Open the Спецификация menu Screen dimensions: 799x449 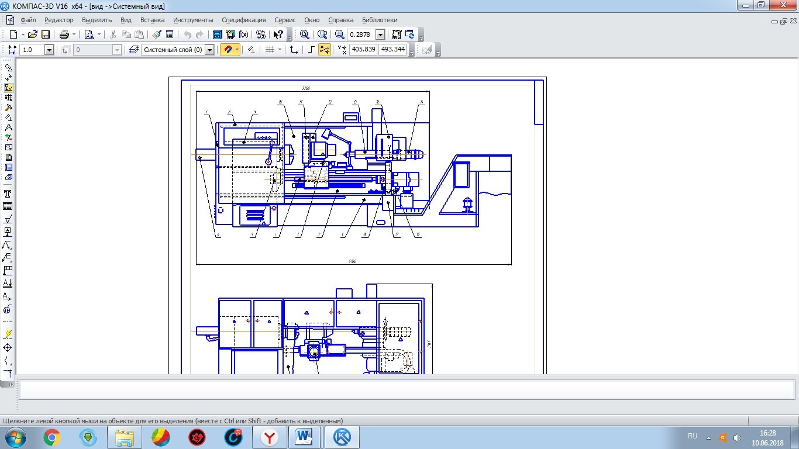click(x=243, y=20)
